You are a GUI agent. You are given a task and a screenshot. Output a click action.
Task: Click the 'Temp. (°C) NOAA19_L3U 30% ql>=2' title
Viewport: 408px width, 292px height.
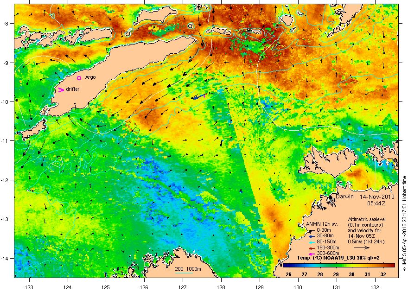(x=338, y=258)
